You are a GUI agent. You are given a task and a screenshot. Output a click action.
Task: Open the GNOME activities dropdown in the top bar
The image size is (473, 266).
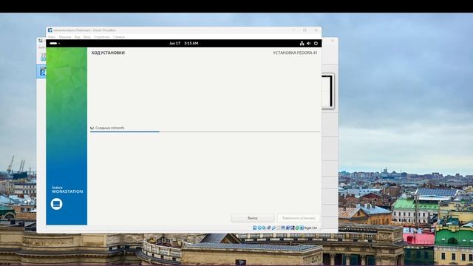[55, 44]
